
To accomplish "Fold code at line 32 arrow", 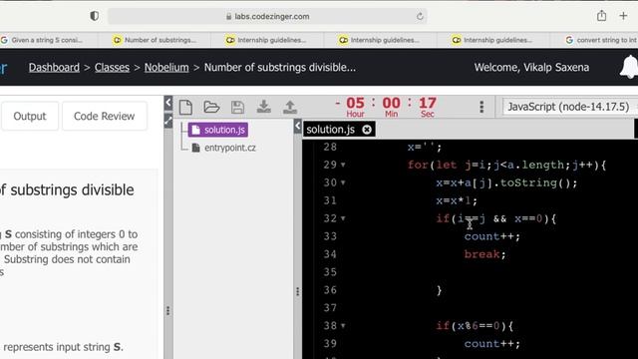I will pyautogui.click(x=343, y=218).
